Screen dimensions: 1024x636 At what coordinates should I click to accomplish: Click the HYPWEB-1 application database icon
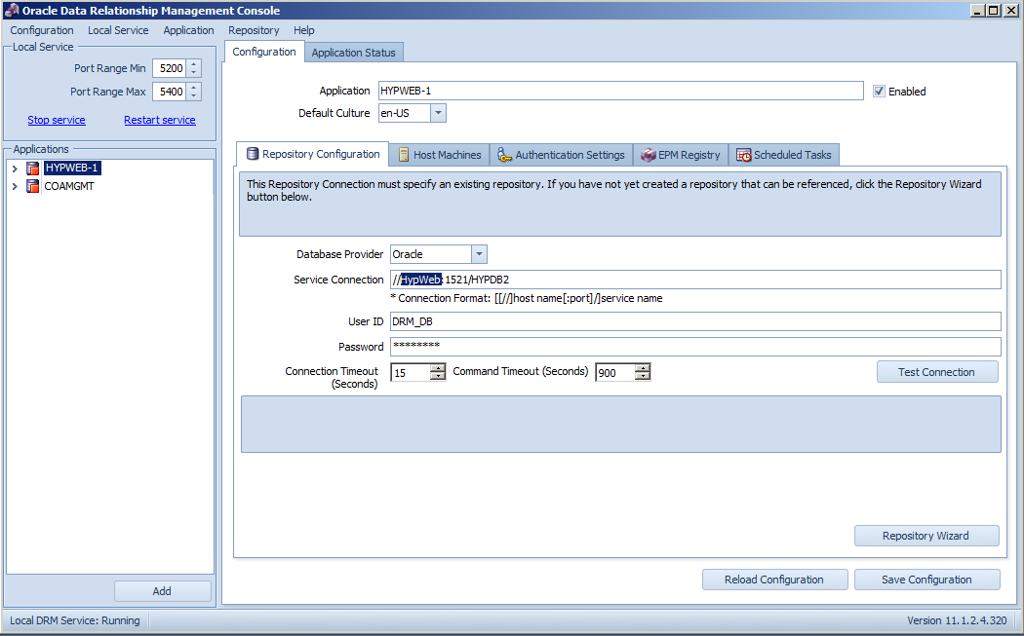(33, 168)
